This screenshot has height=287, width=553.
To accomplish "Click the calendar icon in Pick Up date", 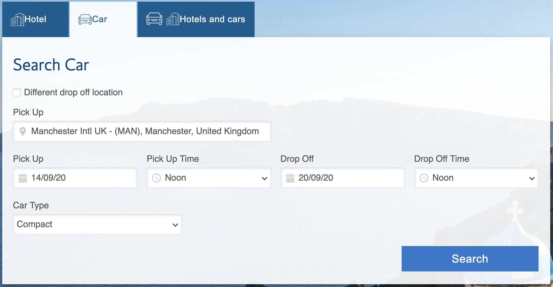I will click(x=23, y=178).
